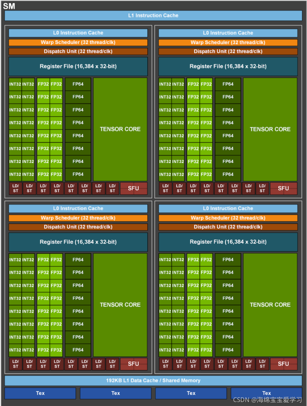The height and width of the screenshot is (406, 307).
Task: Select TENSOR CORE in lower-left block
Action: (x=120, y=305)
